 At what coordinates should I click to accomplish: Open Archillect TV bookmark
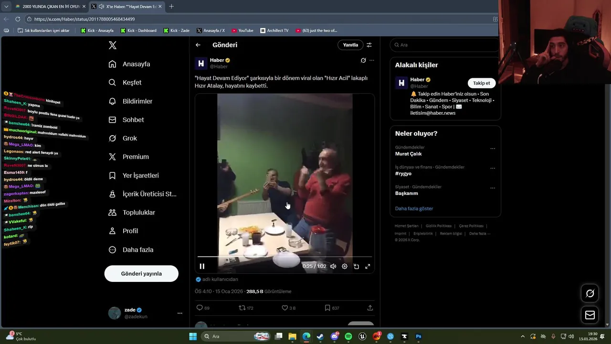tap(274, 31)
